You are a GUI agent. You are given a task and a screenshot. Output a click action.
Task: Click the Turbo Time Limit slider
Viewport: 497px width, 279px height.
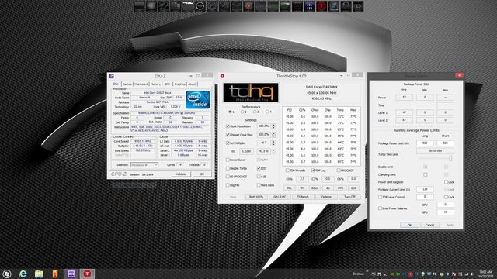pyautogui.click(x=435, y=158)
